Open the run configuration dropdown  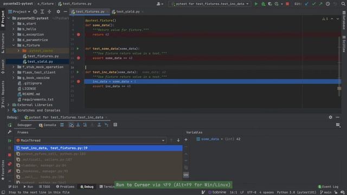click(210, 4)
